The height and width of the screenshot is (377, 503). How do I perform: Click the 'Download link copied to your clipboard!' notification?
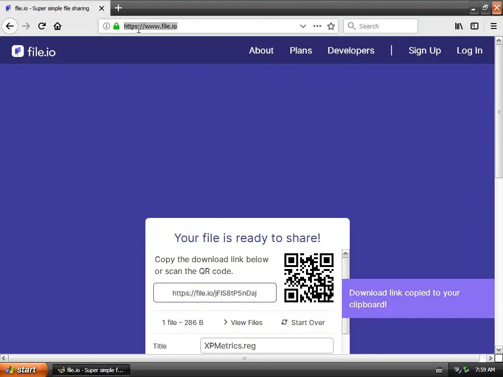coord(418,298)
